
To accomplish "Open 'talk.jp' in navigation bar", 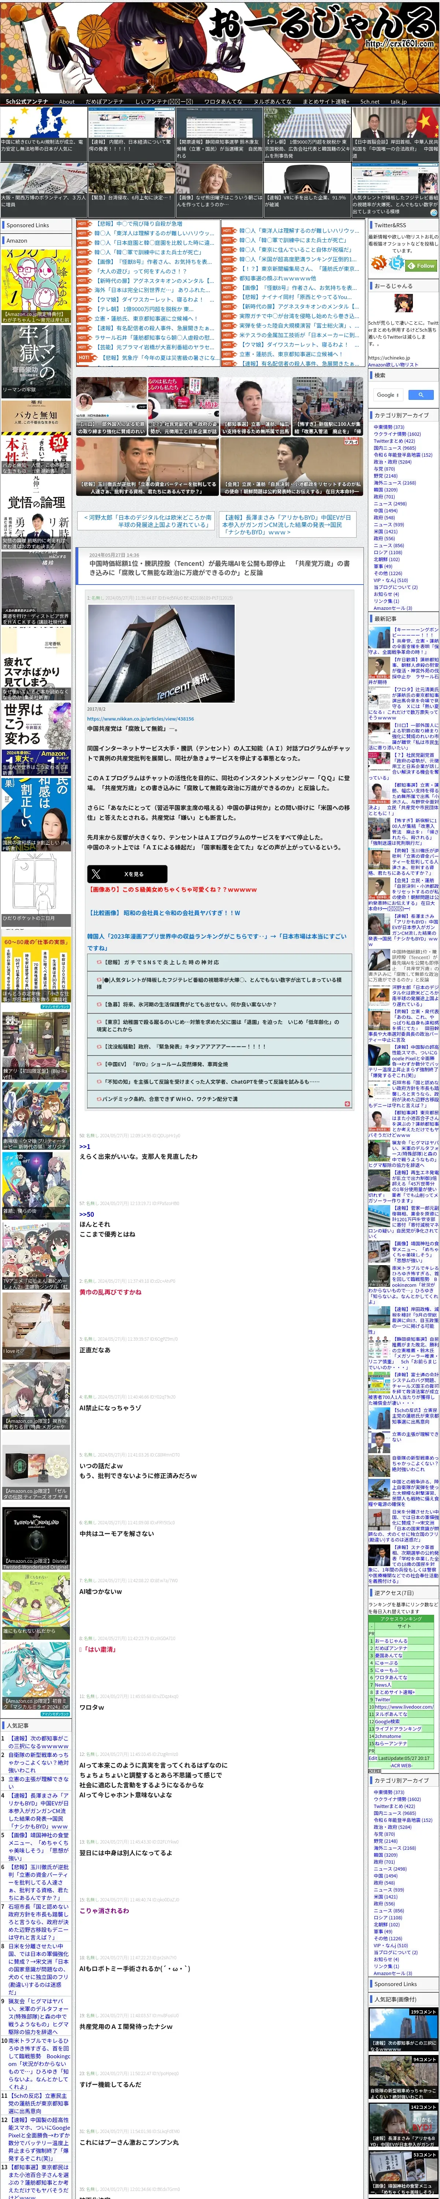I will [398, 102].
